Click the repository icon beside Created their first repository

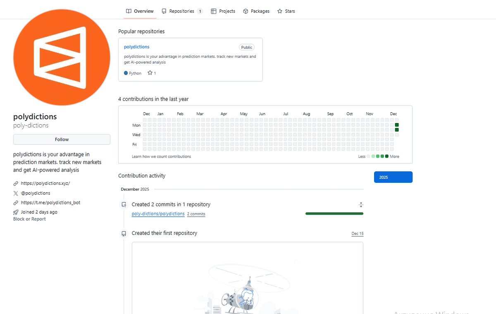[124, 234]
